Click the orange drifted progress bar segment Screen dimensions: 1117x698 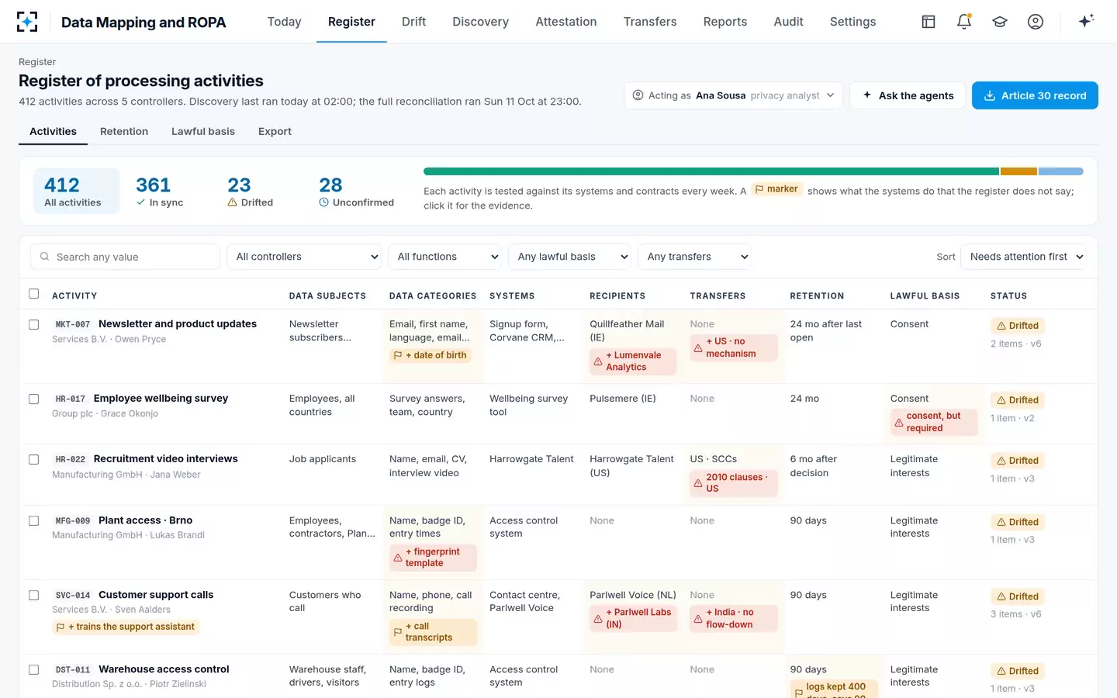(x=1018, y=171)
